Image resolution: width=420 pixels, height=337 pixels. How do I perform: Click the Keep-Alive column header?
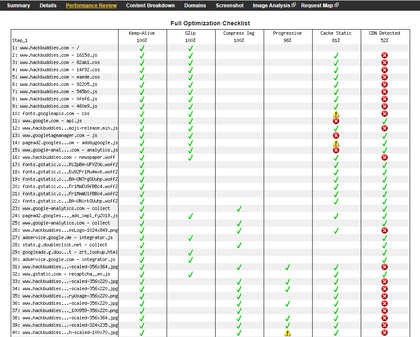[142, 33]
